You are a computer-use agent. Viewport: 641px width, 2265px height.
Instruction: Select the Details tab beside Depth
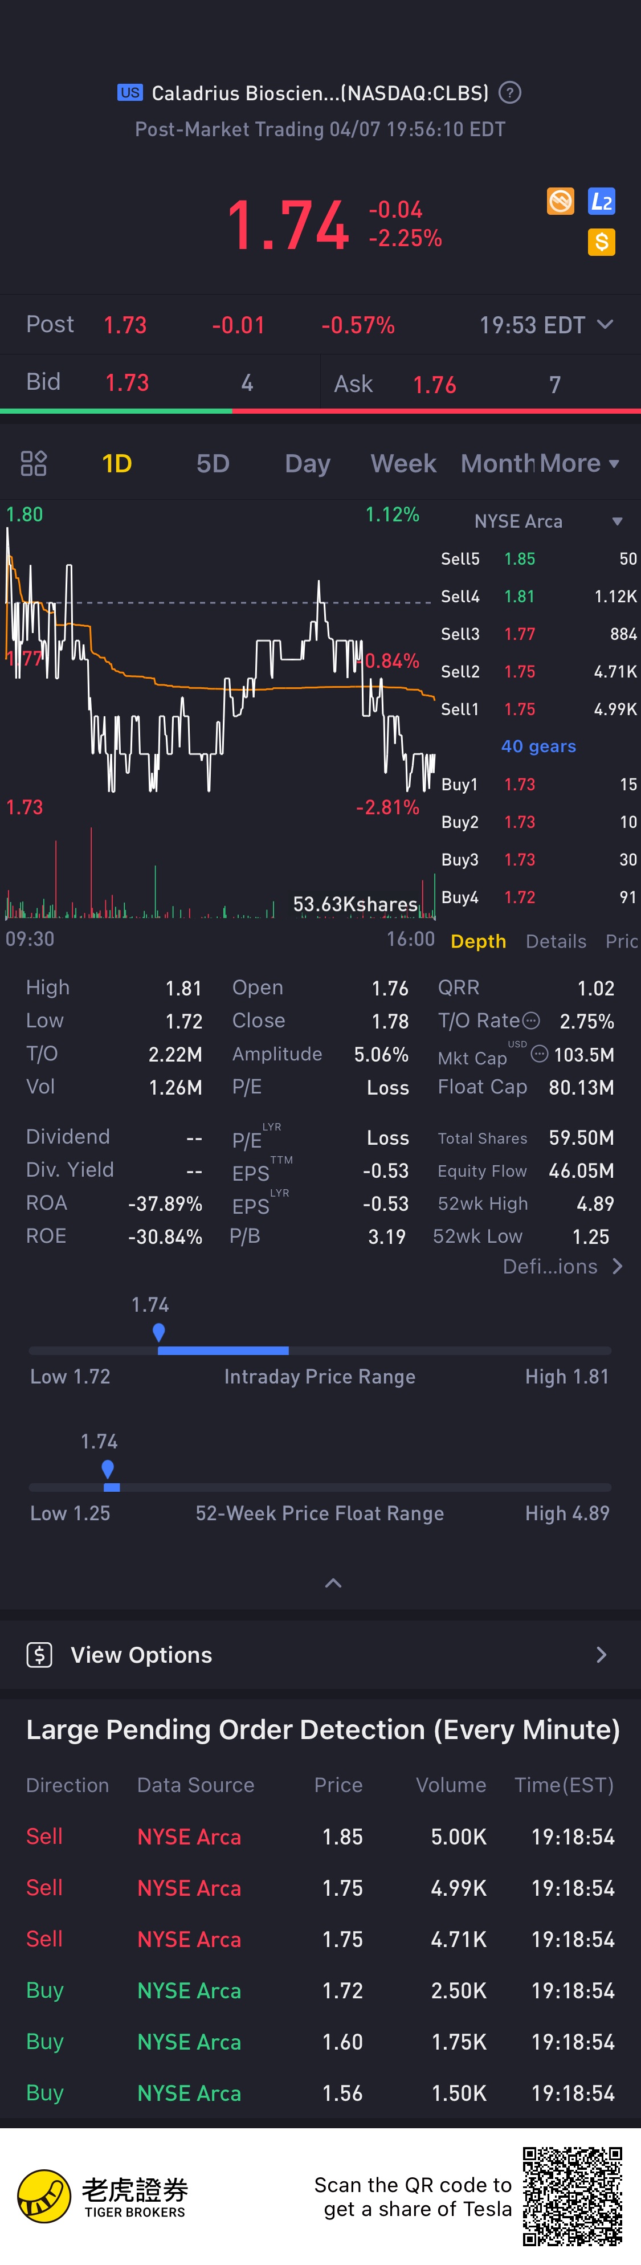(556, 941)
